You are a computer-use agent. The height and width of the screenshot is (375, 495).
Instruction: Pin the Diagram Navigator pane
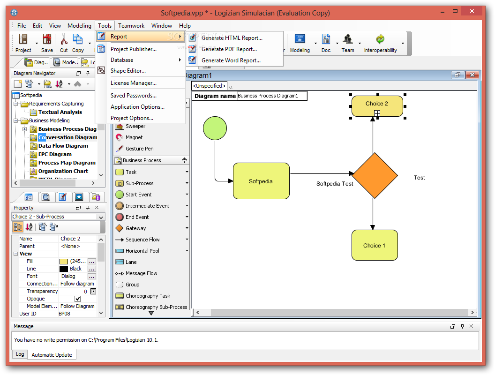pos(88,73)
